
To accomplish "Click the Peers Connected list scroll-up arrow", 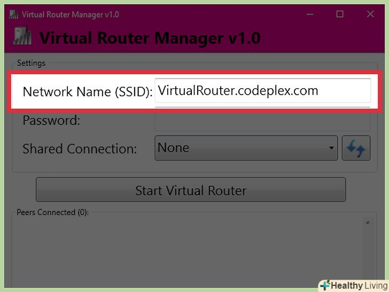I will 368,222.
